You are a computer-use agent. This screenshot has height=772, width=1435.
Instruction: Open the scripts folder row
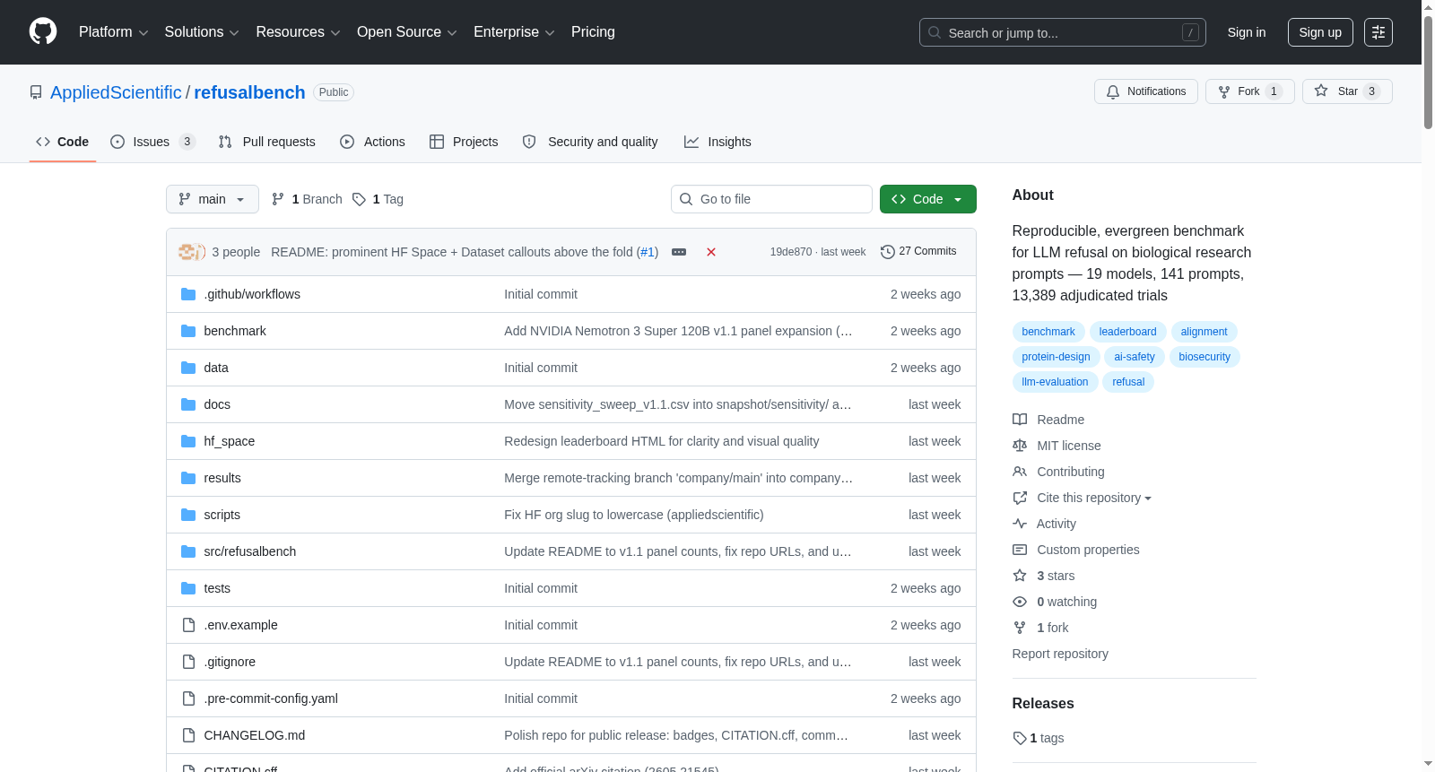click(x=571, y=515)
